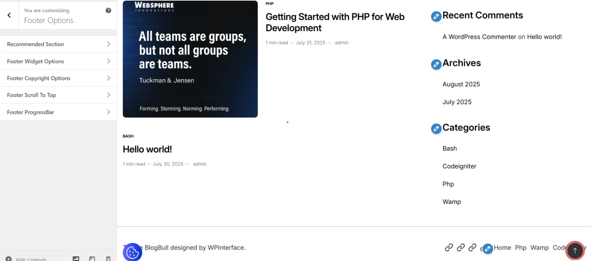
Task: Click edit pencil beside Archives widget
Action: [436, 64]
